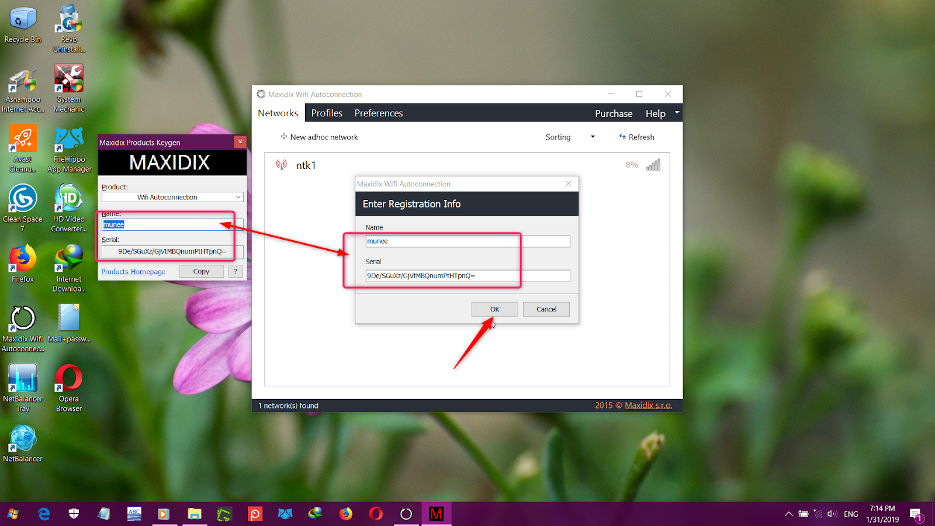Switch to the Profiles tab

pyautogui.click(x=327, y=113)
